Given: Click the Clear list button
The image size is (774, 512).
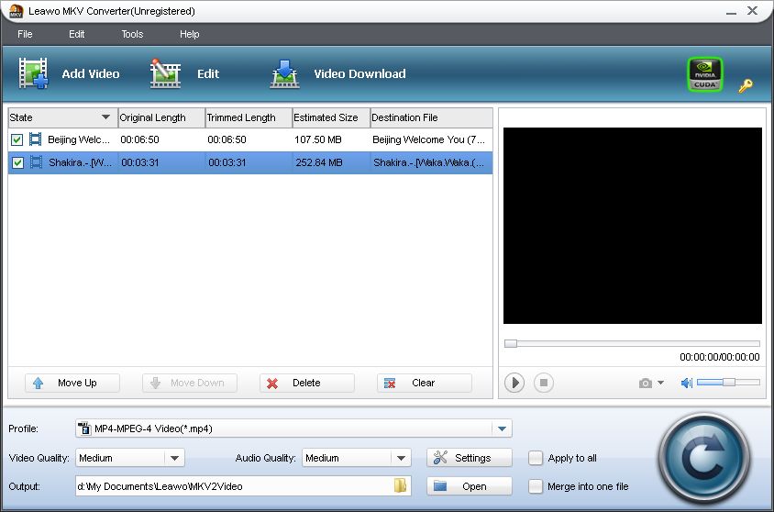Looking at the screenshot, I should tap(425, 383).
